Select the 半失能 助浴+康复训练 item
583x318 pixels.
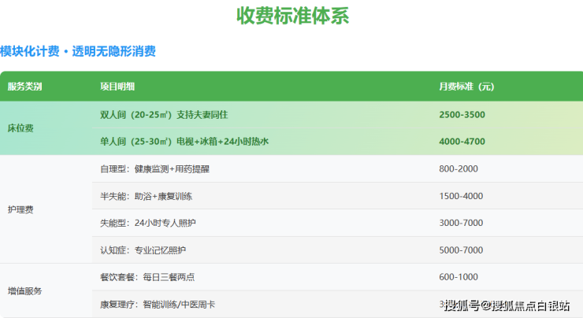147,196
